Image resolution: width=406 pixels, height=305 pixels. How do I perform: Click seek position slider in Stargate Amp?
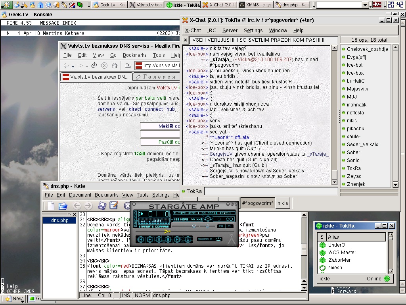pos(168,232)
